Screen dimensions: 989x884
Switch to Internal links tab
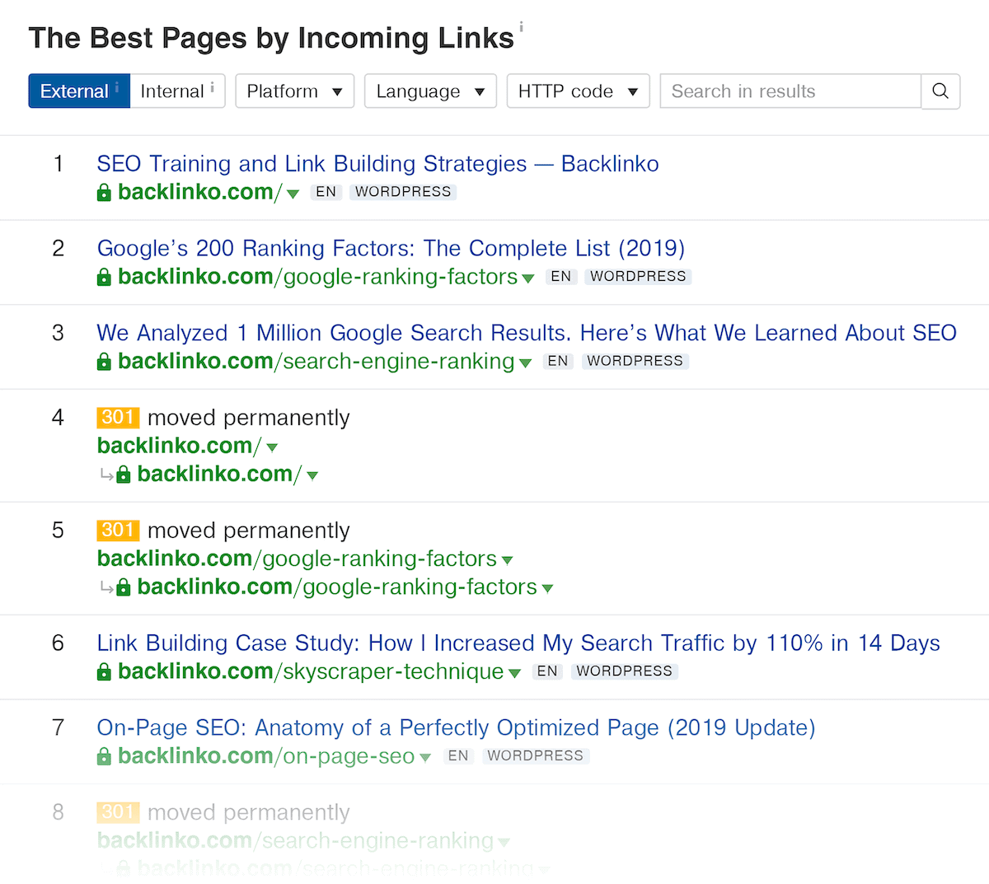coord(177,91)
